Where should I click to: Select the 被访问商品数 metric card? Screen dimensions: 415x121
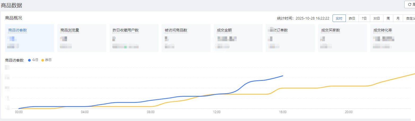pos(186,38)
